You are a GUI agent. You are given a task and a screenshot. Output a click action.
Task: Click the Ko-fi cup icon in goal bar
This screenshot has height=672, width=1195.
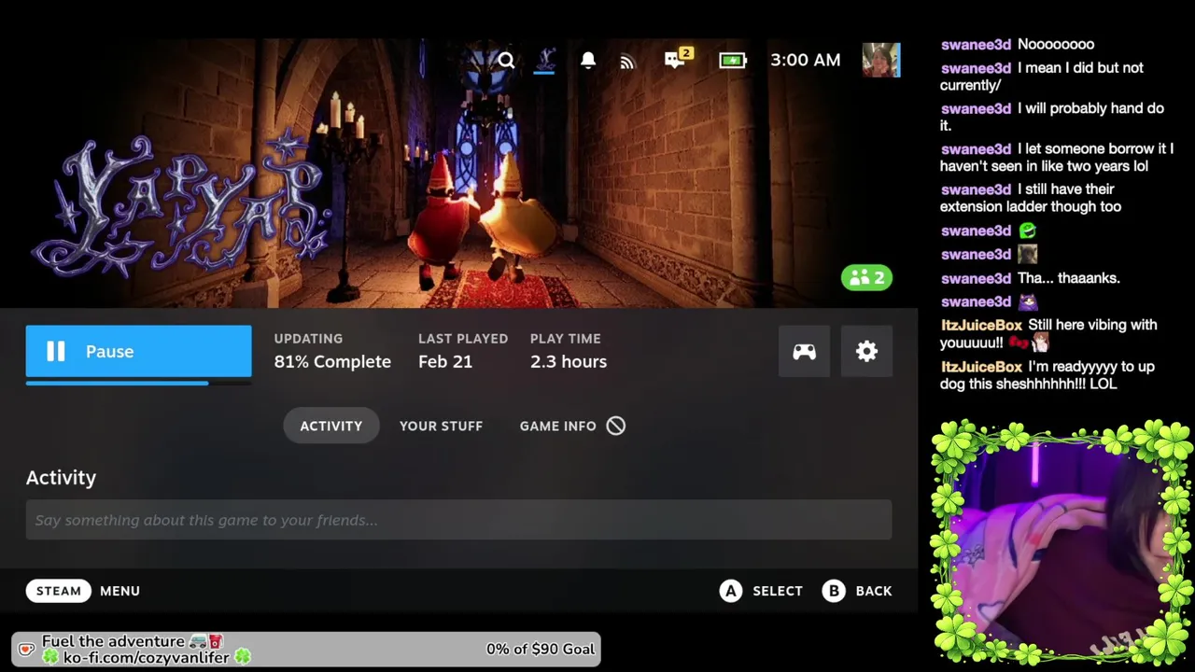click(x=26, y=649)
